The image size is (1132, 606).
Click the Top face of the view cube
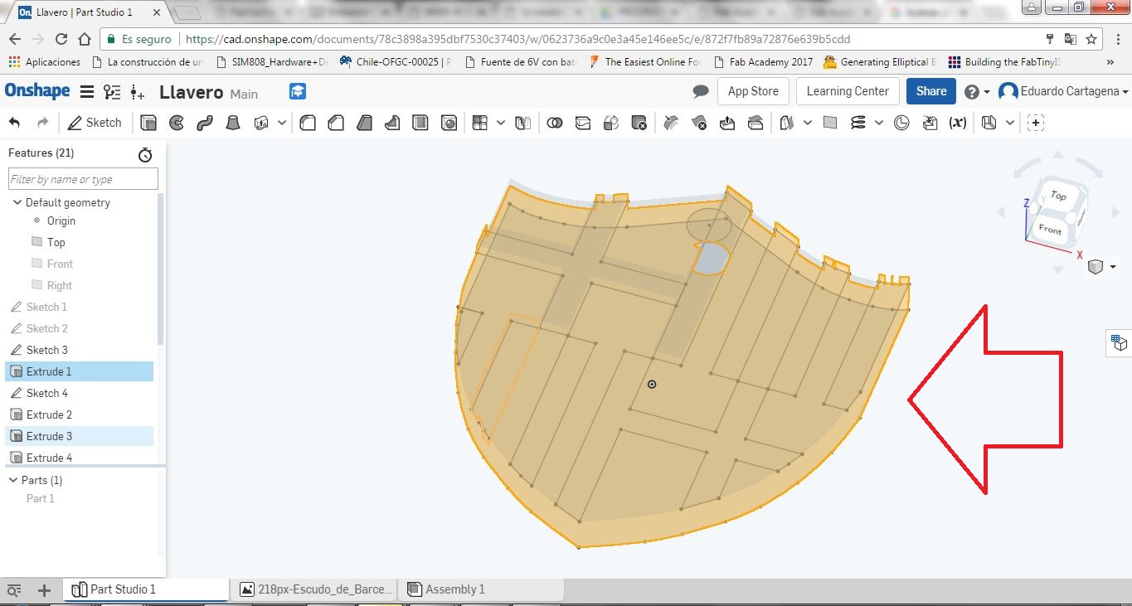point(1058,196)
